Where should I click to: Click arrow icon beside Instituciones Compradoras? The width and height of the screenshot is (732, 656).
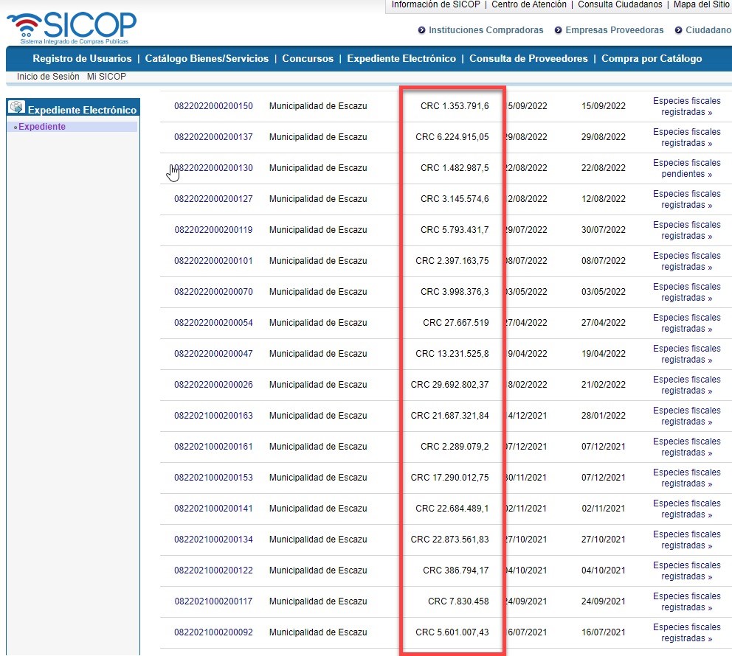[421, 30]
